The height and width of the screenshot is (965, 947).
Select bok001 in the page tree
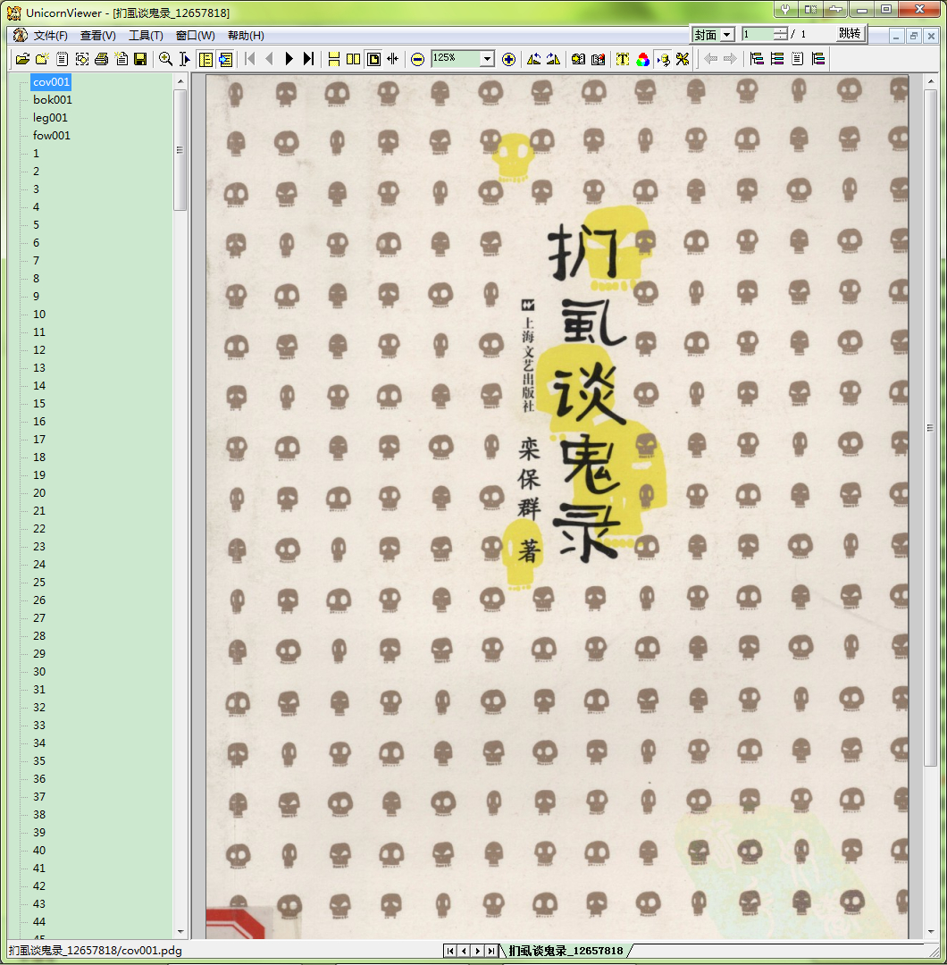pos(53,100)
